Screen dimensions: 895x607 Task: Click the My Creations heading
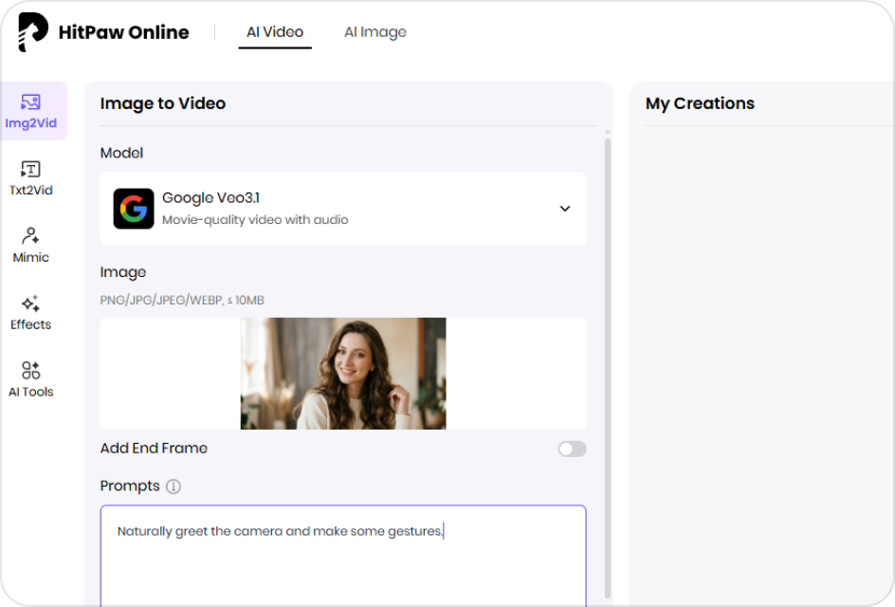click(700, 103)
